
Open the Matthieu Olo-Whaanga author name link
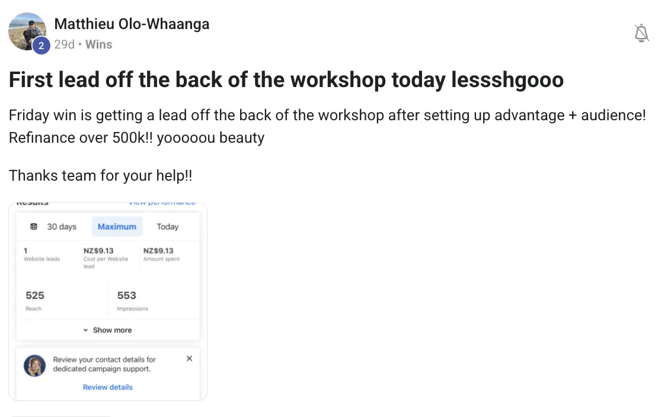pos(132,24)
